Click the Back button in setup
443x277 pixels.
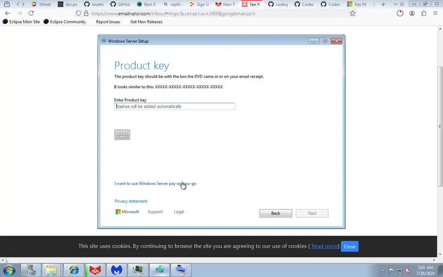[x=276, y=213]
